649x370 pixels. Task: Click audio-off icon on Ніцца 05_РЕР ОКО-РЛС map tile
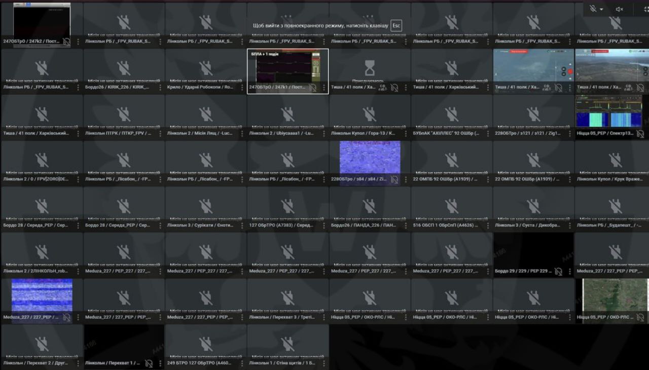click(x=640, y=318)
